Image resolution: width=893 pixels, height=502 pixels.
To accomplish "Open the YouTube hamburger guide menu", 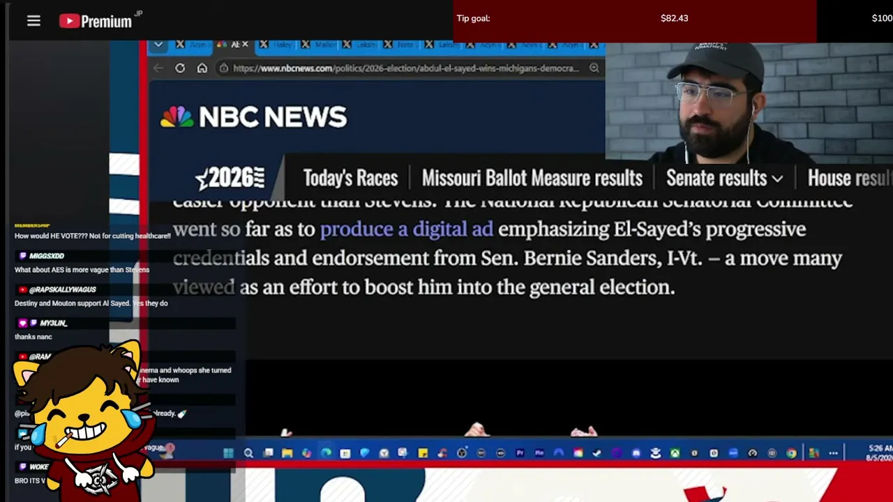I will click(x=33, y=21).
